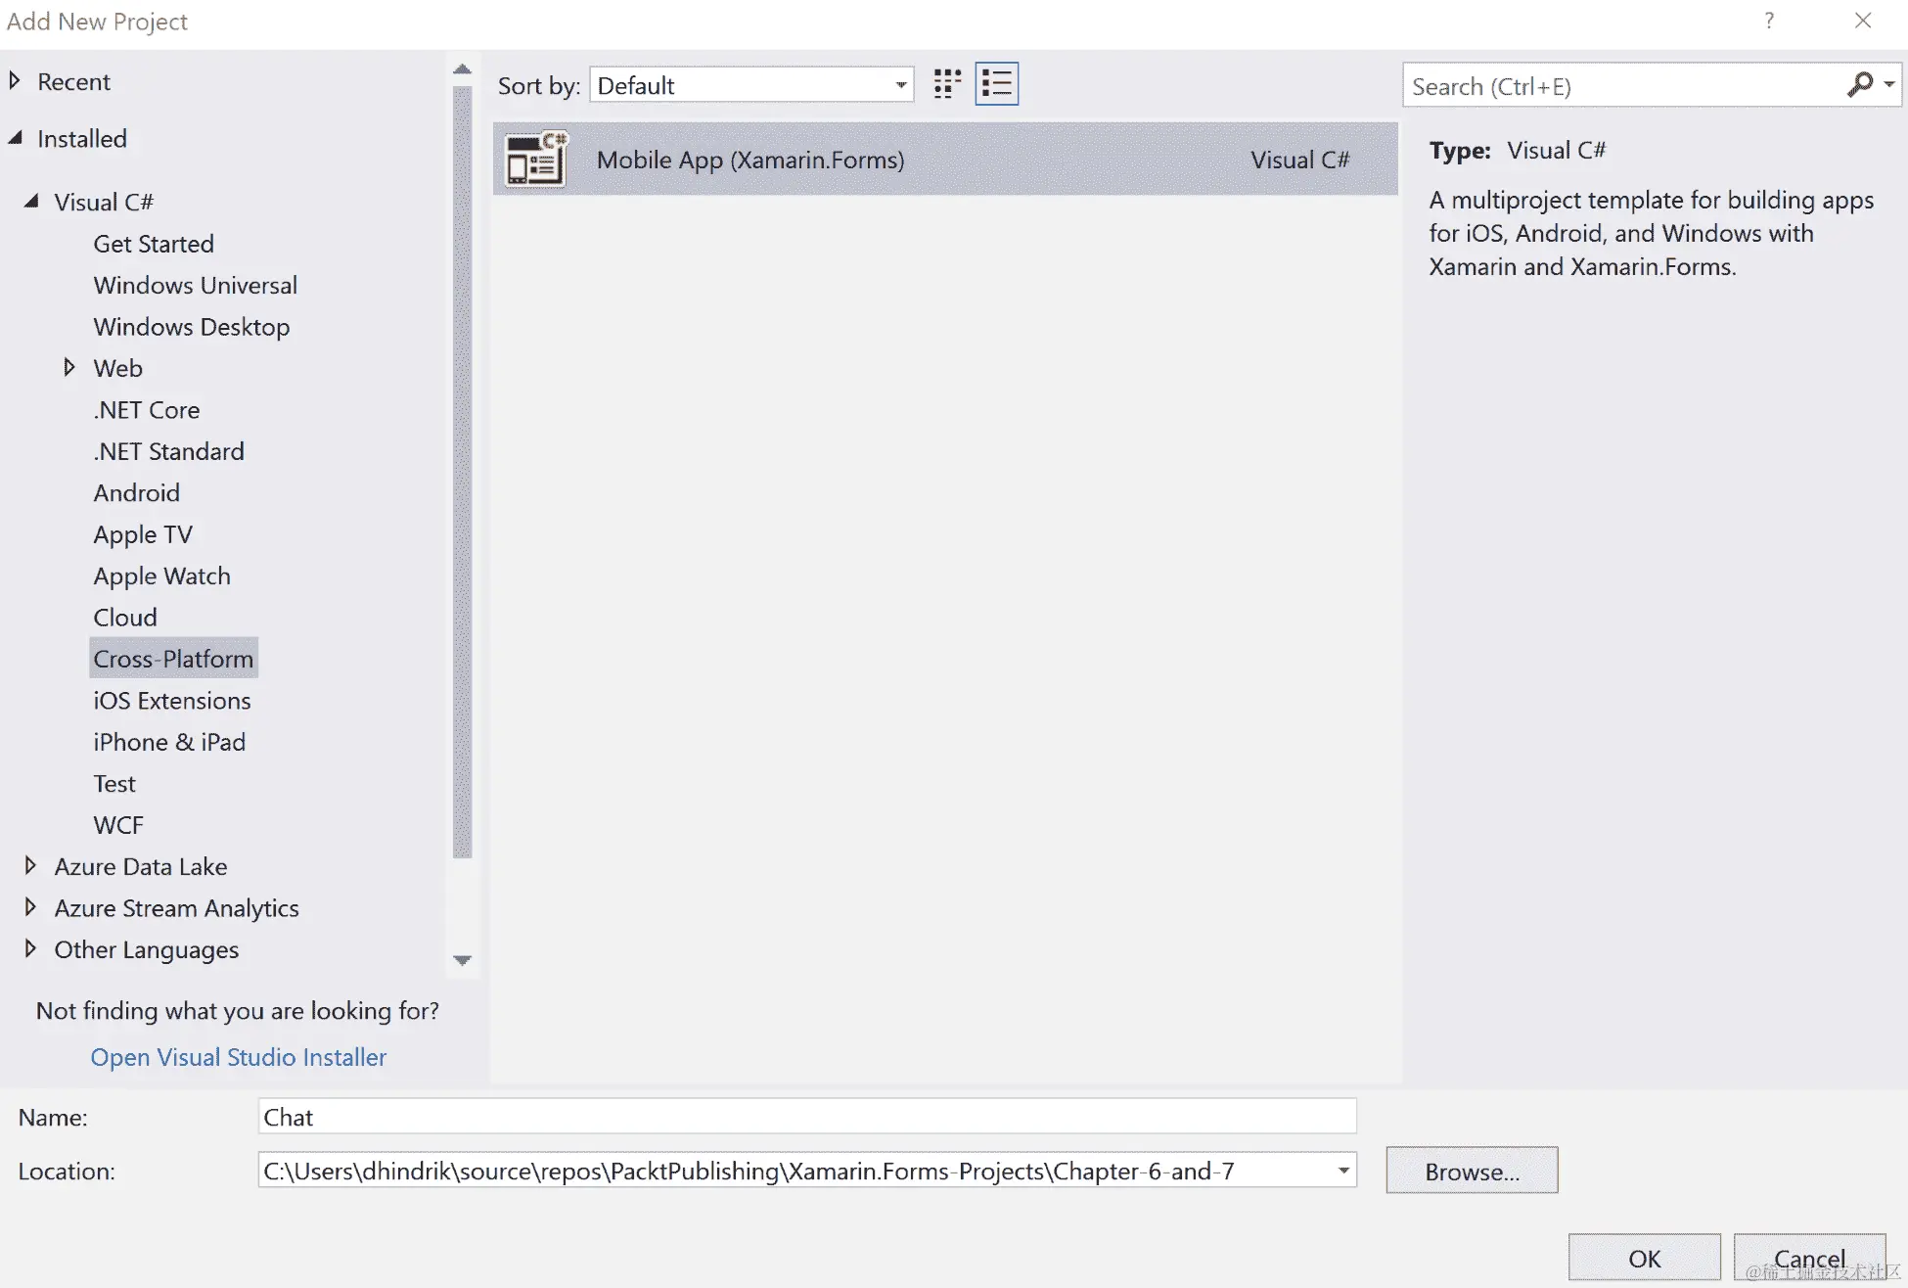This screenshot has width=1908, height=1288.
Task: Select .NET Core category
Action: (147, 410)
